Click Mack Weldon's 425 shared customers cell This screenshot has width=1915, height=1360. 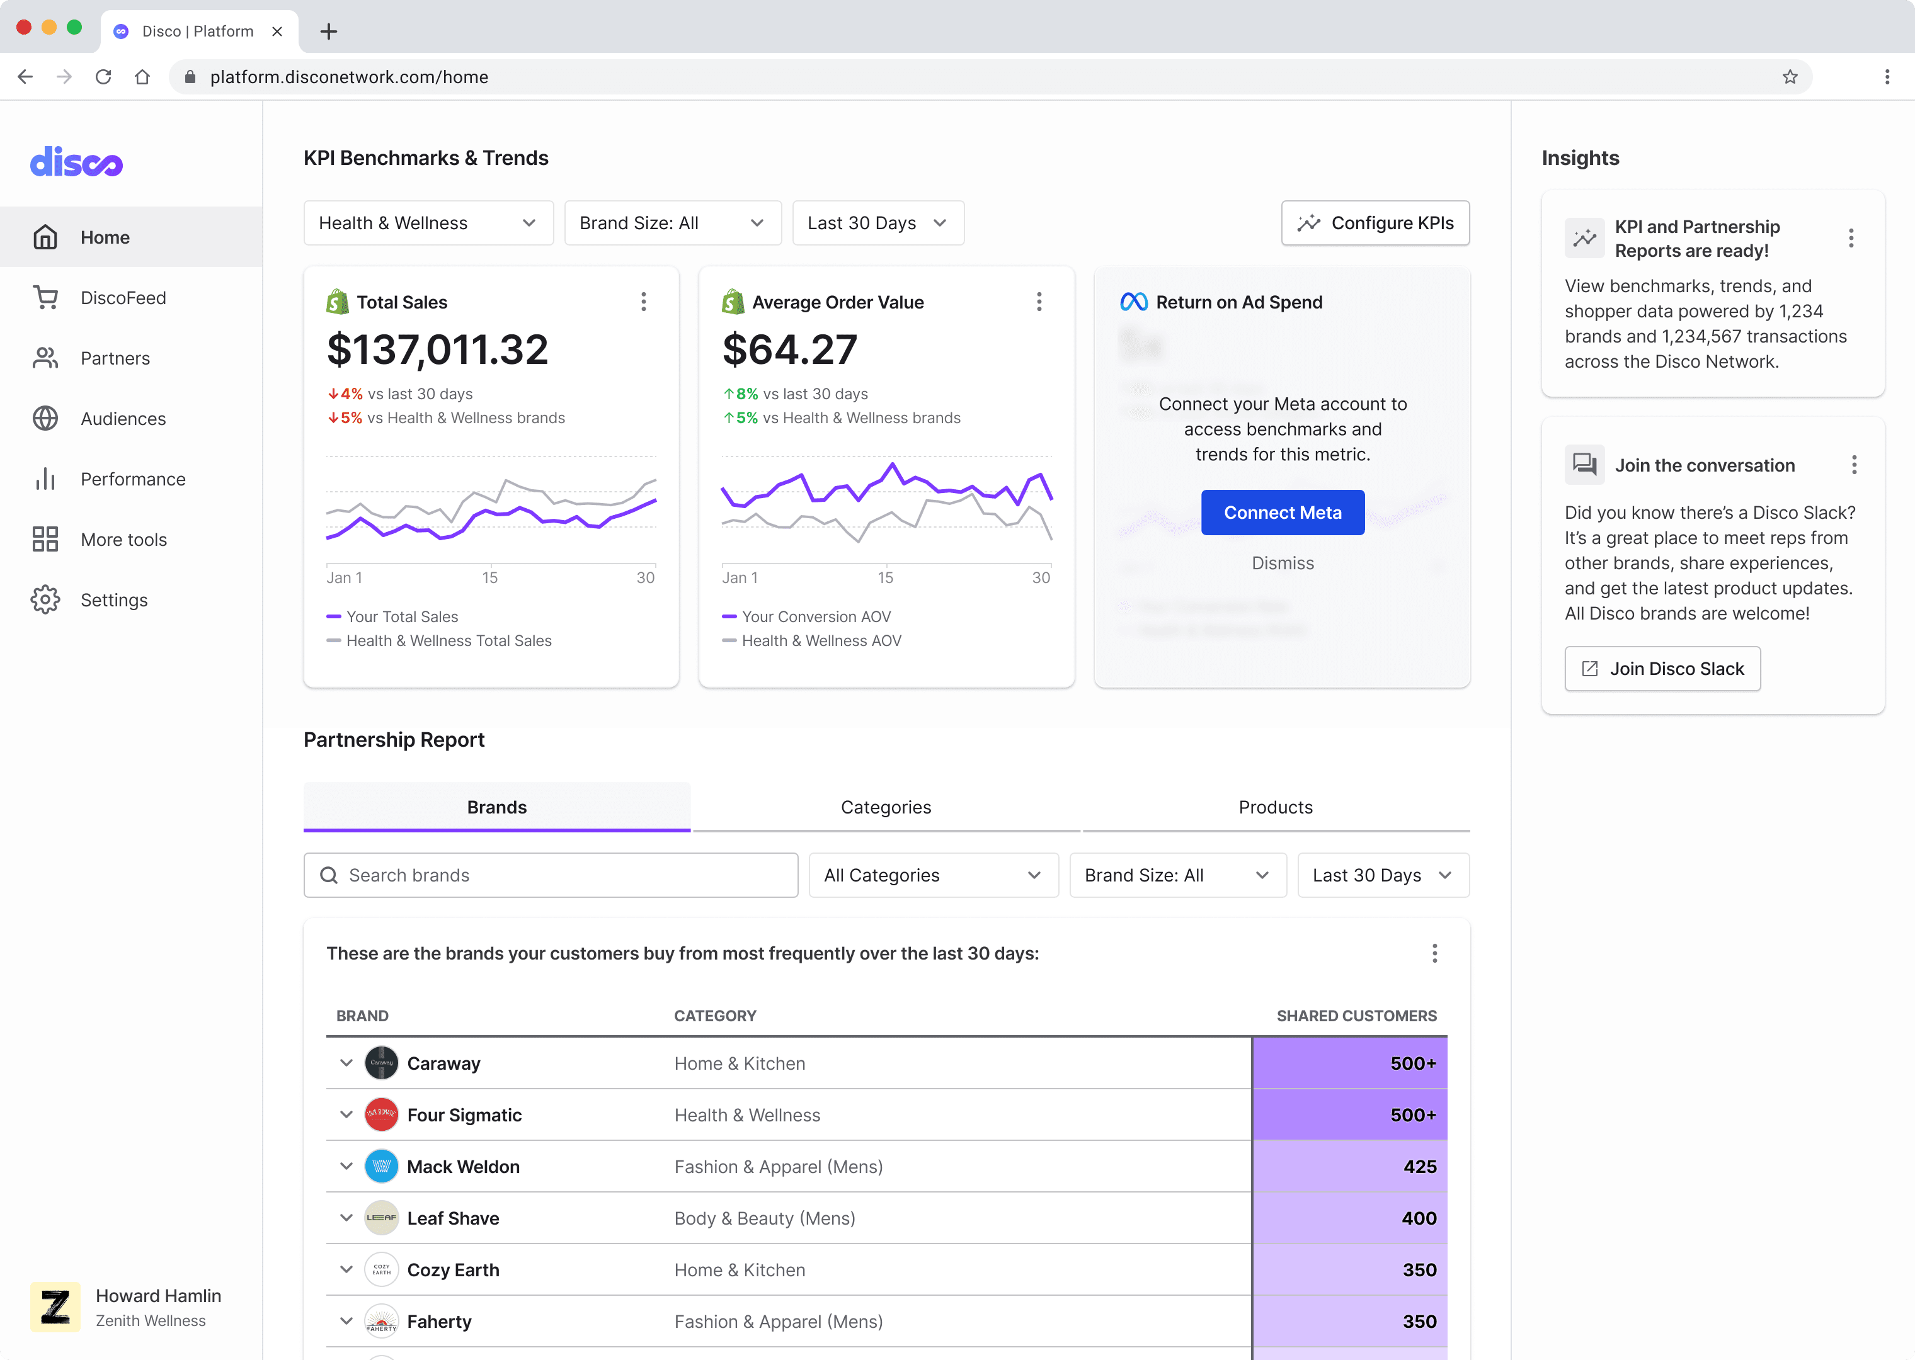pyautogui.click(x=1349, y=1165)
